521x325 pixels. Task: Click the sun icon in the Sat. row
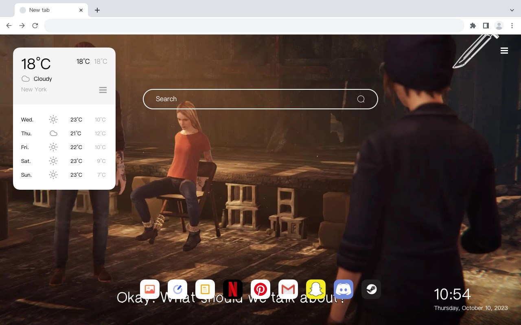pyautogui.click(x=53, y=161)
